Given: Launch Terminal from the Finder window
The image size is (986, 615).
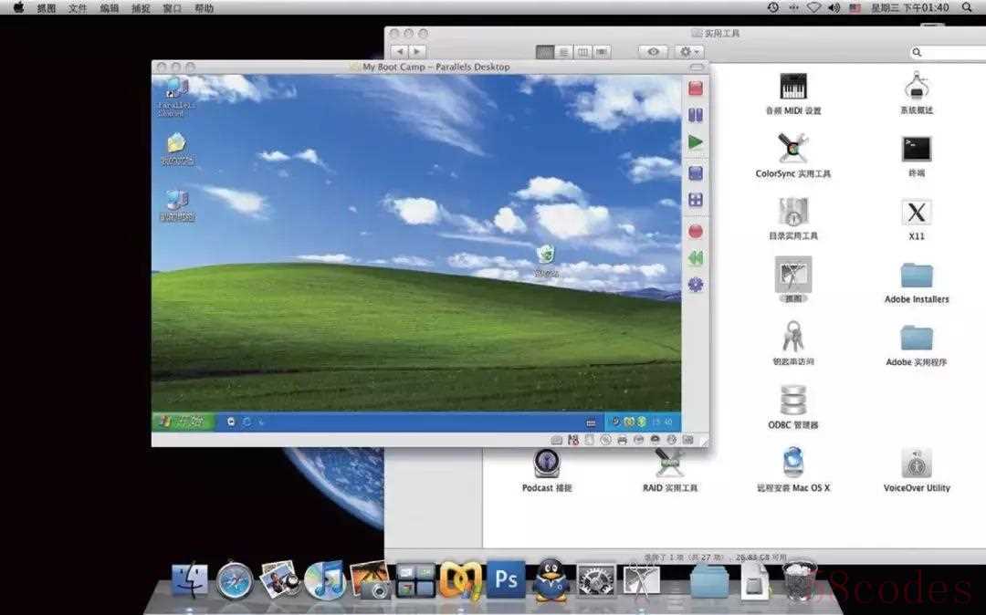Looking at the screenshot, I should point(917,156).
